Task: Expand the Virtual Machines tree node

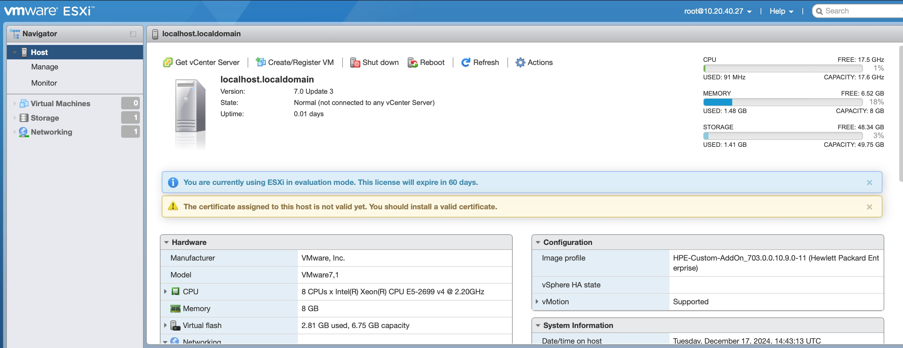Action: click(14, 103)
